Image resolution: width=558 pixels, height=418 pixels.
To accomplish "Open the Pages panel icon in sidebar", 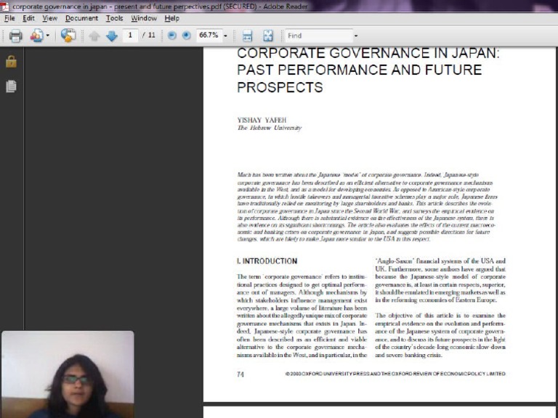I will (x=11, y=86).
